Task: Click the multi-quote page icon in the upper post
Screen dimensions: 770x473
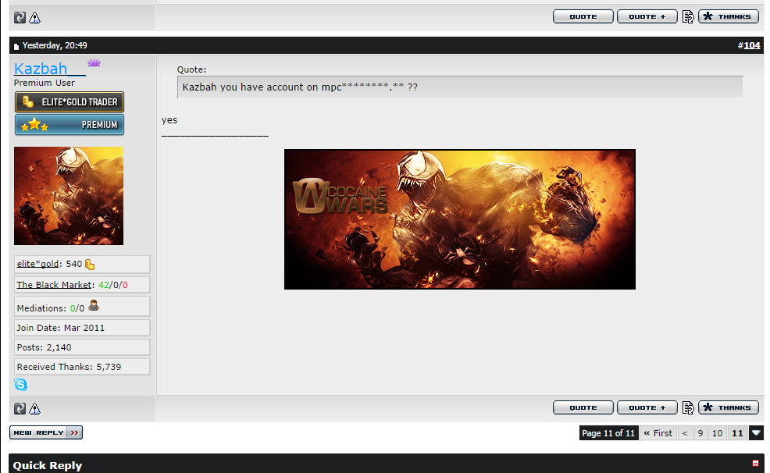Action: coord(688,16)
